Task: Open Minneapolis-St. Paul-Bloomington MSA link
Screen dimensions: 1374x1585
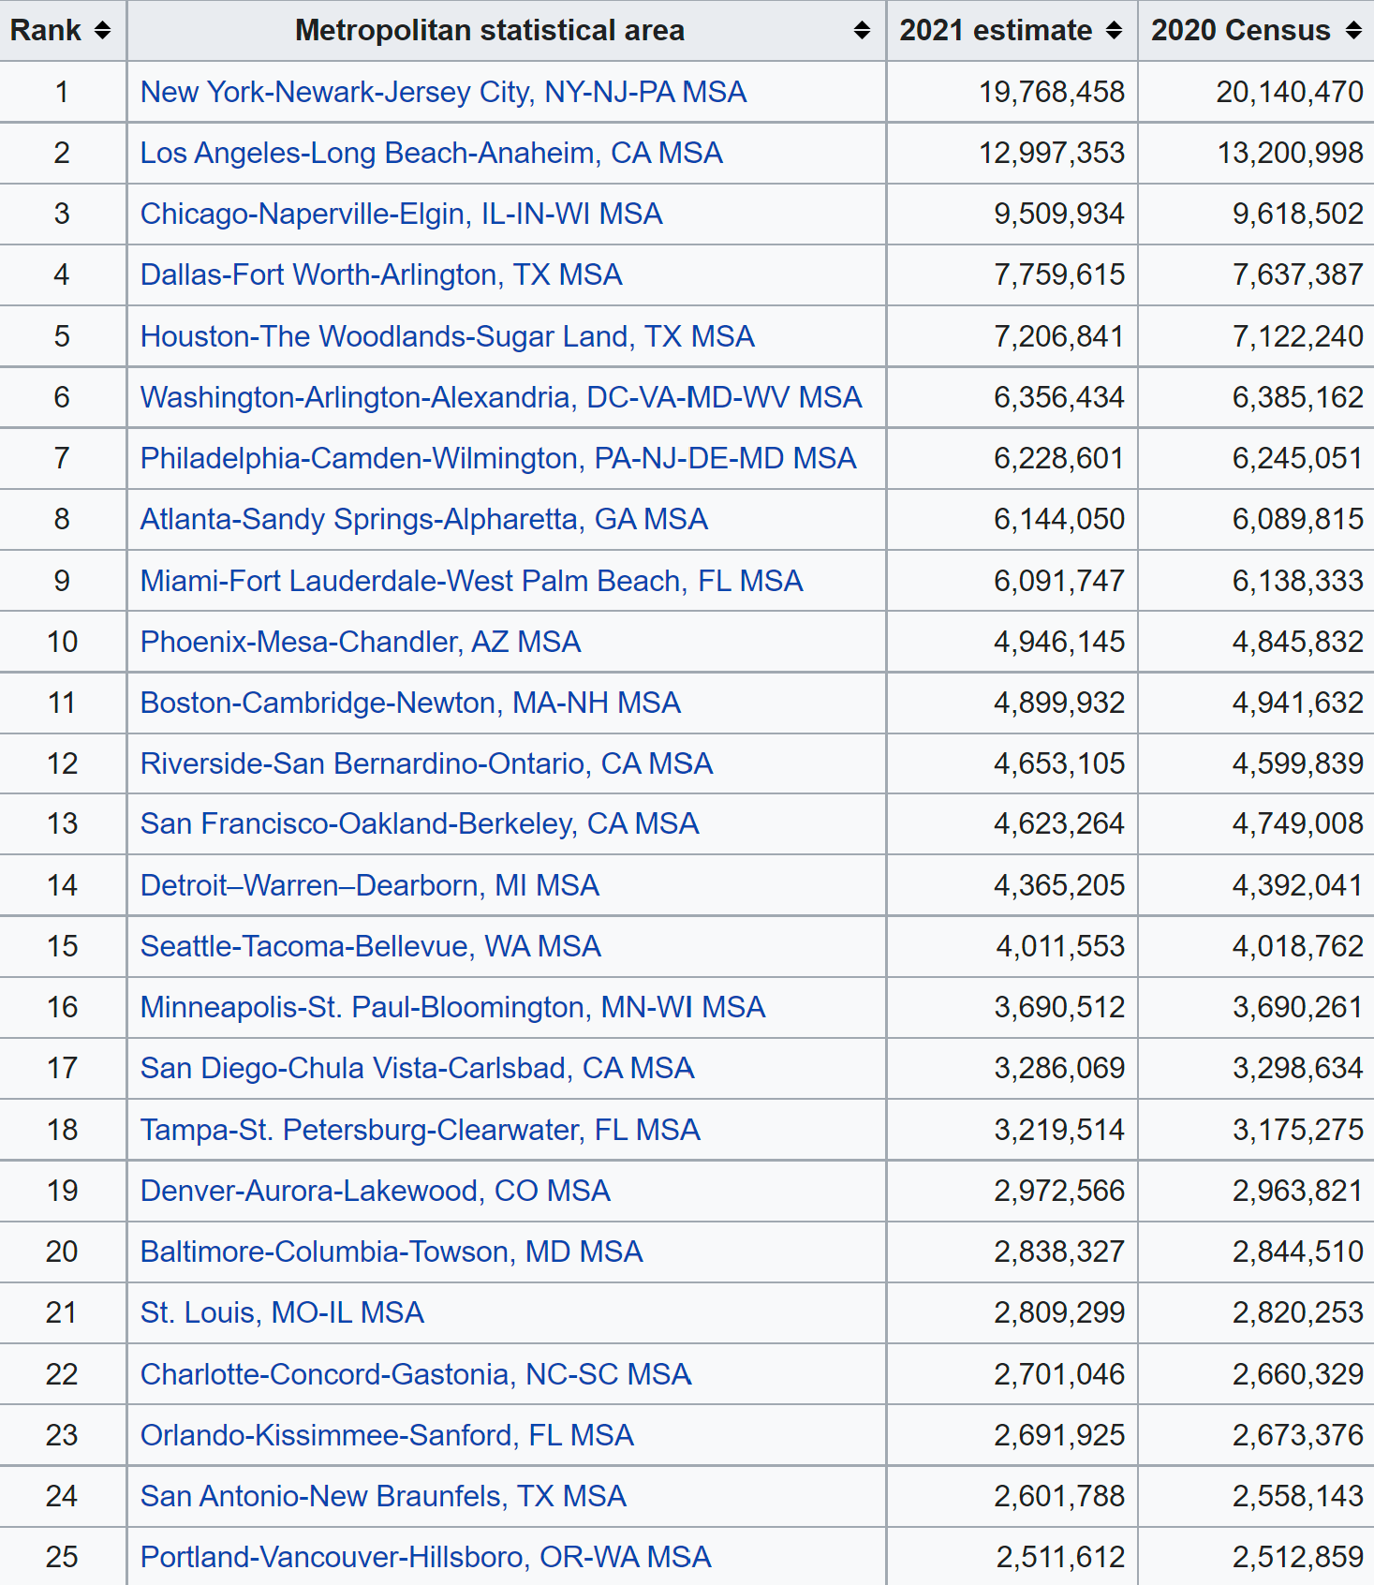Action: click(453, 1007)
